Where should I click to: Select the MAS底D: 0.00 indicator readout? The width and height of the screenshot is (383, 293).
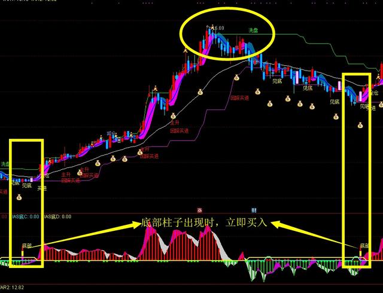57,216
